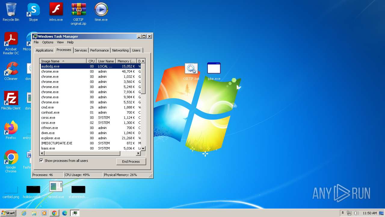The height and width of the screenshot is (217, 385).
Task: Switch to the Services tab
Action: click(x=81, y=50)
